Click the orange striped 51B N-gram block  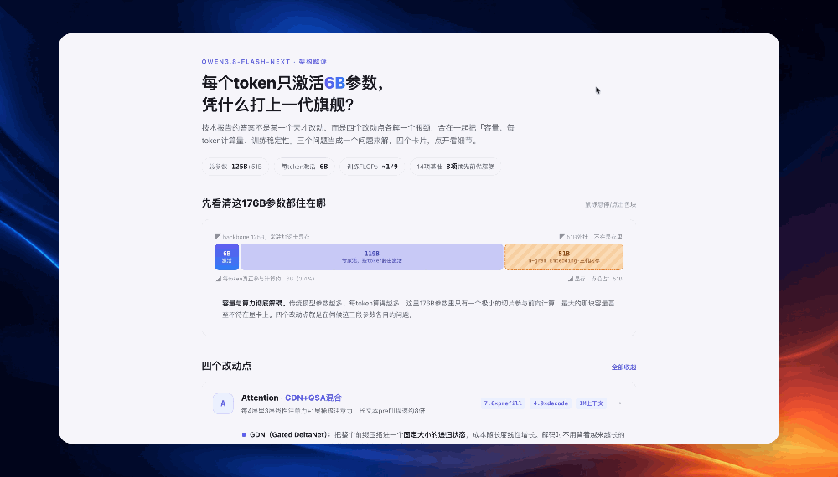pyautogui.click(x=564, y=257)
